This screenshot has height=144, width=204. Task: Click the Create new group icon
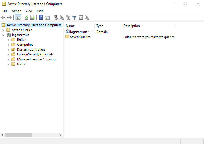[62, 18]
